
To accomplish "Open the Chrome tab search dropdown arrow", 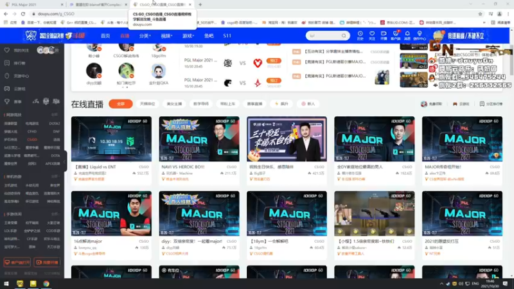I will pos(471,4).
